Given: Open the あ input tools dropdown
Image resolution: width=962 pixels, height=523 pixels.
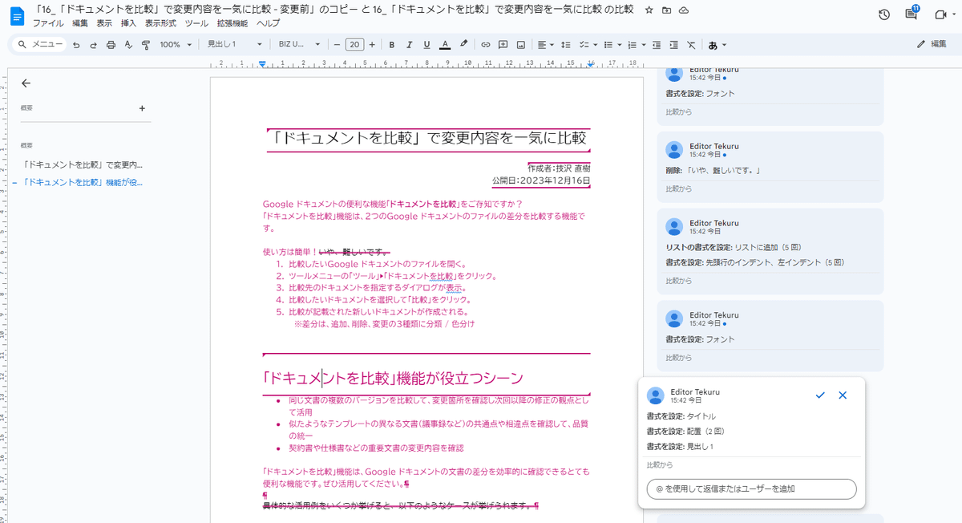Looking at the screenshot, I should pos(717,45).
